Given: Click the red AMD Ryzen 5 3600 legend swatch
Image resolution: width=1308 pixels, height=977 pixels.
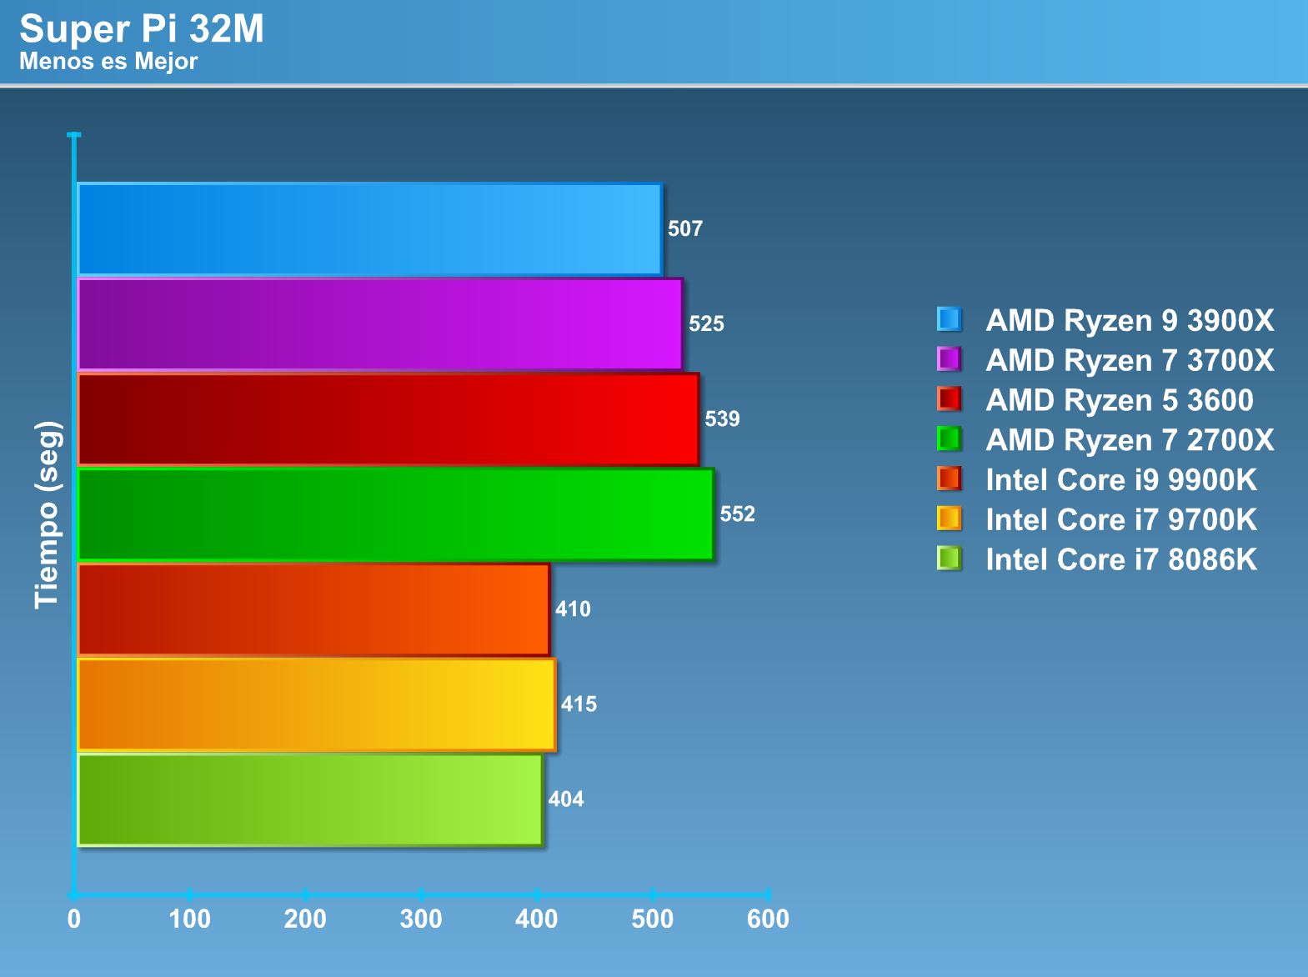Looking at the screenshot, I should [x=949, y=399].
